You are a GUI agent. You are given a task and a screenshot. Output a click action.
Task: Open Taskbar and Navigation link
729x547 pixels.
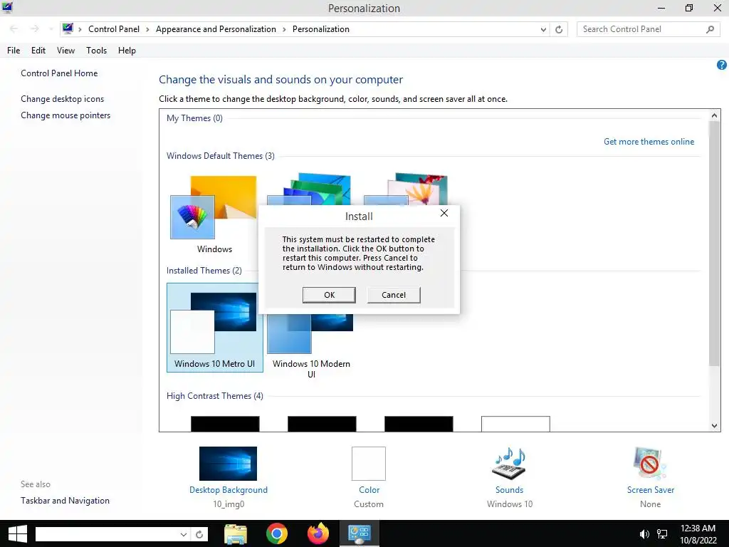pos(65,501)
